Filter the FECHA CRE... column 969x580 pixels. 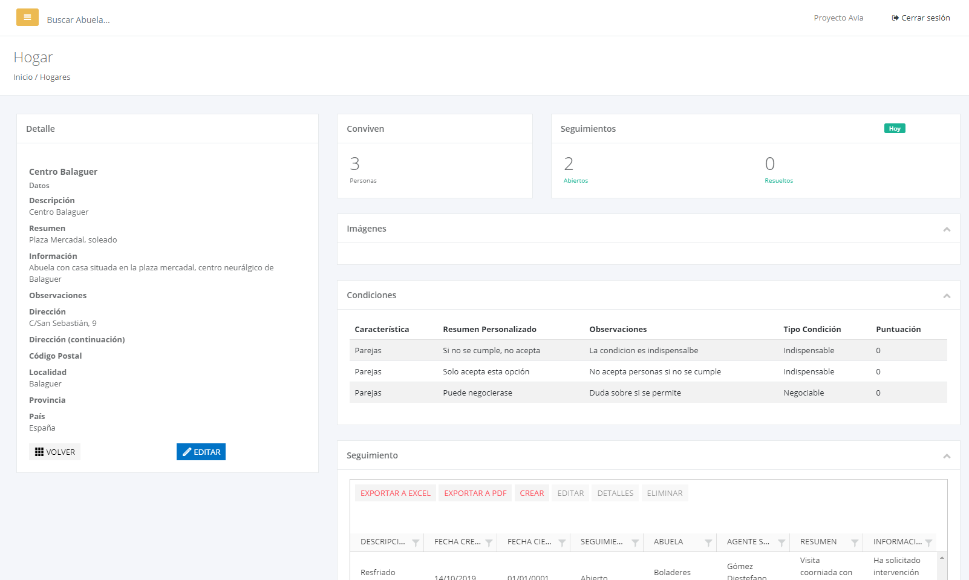click(489, 543)
